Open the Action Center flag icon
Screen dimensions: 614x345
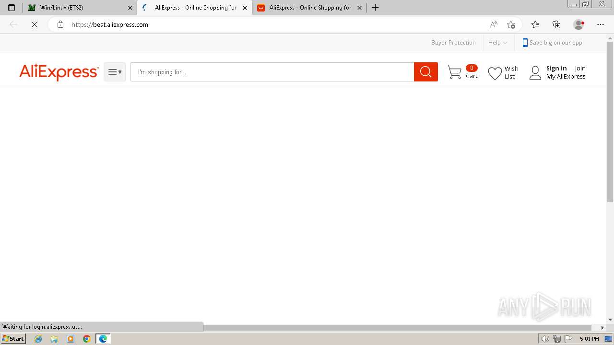(568, 339)
